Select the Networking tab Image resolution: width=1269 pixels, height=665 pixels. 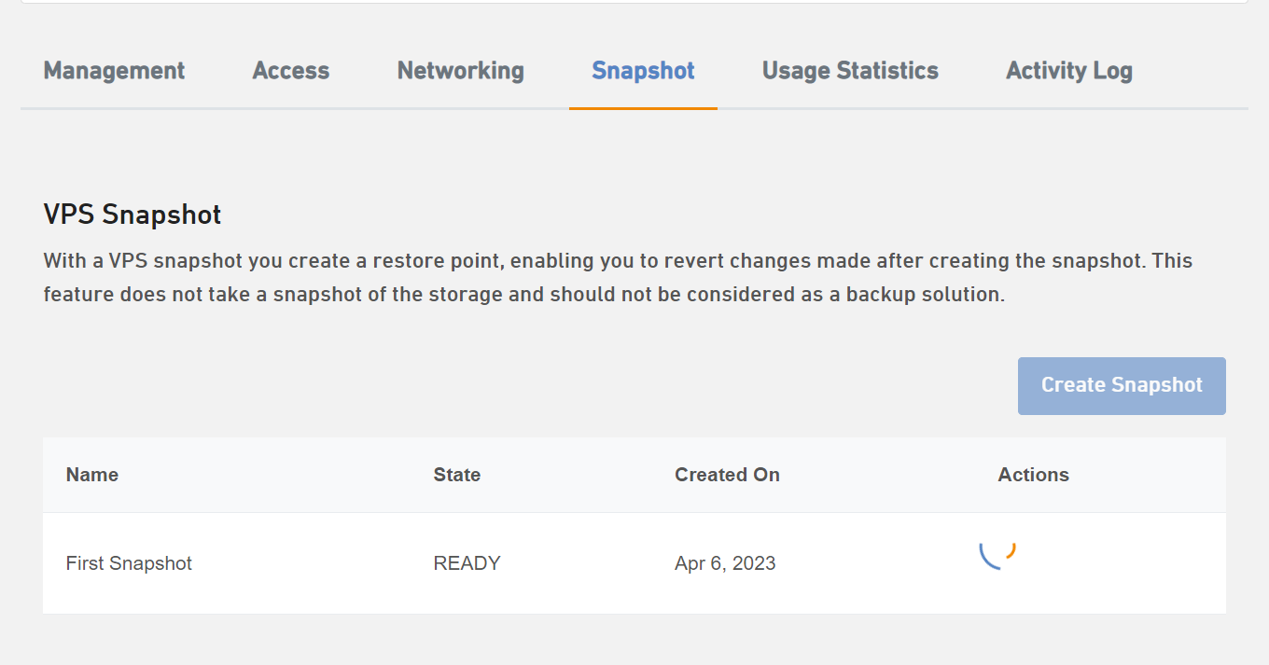click(460, 70)
